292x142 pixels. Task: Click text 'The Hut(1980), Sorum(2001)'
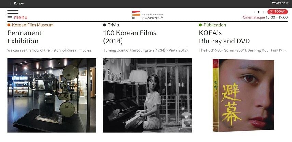point(222,50)
